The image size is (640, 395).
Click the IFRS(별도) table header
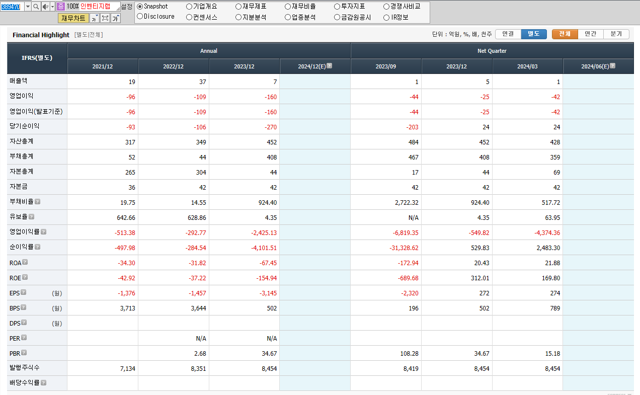click(x=37, y=58)
